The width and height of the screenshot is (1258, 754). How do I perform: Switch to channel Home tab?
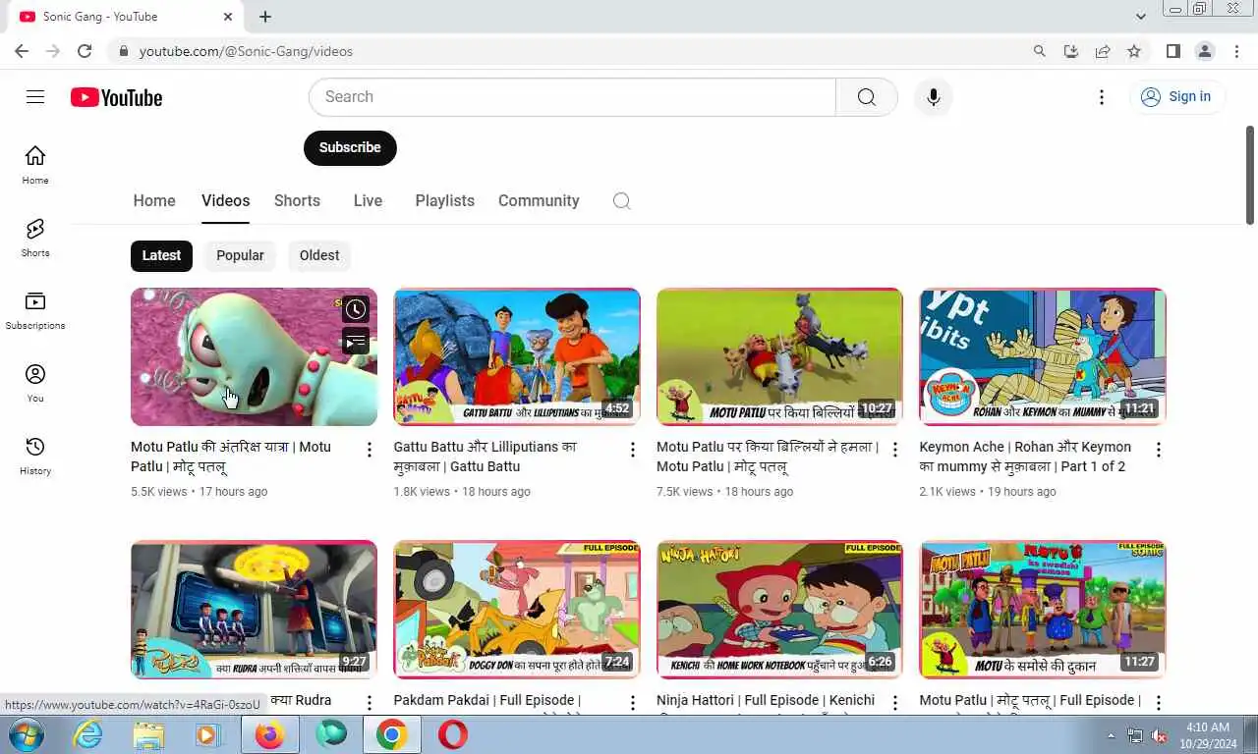[x=154, y=200]
